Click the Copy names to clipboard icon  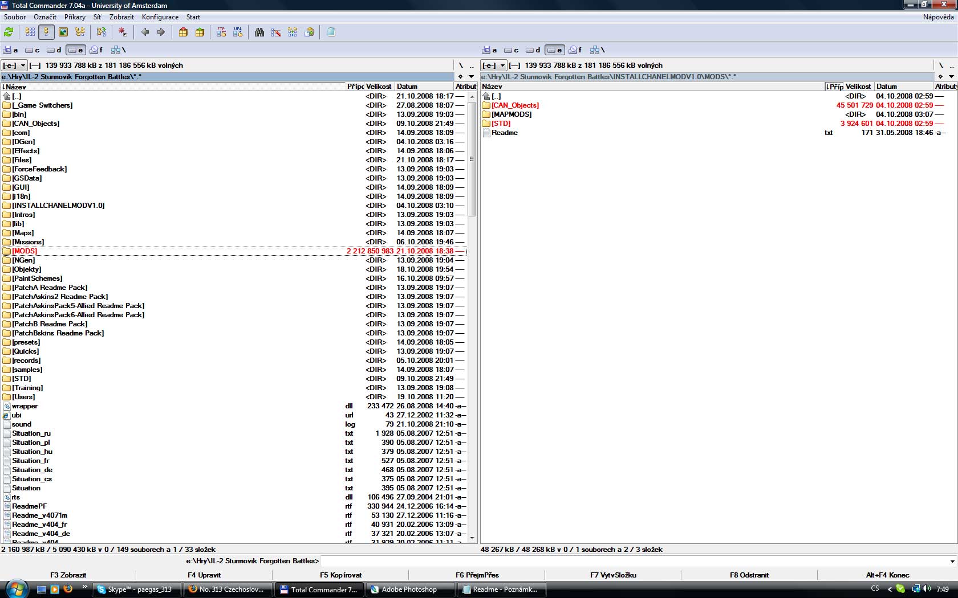point(309,32)
